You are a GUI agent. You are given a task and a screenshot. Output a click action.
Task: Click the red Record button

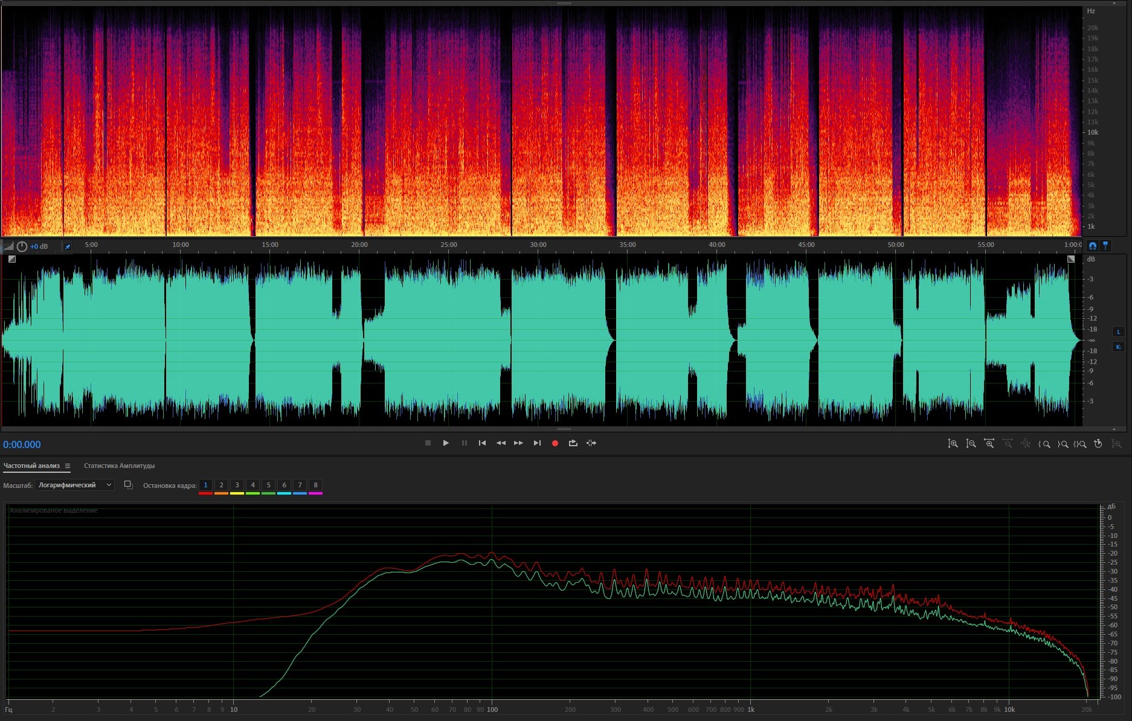(555, 443)
